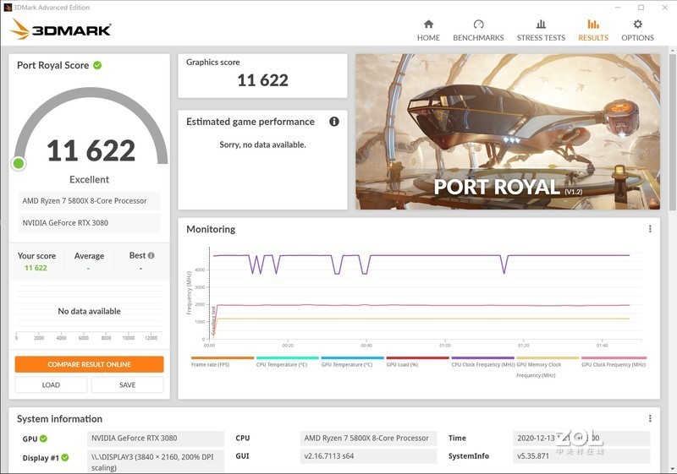Click the SAVE button

pos(128,384)
